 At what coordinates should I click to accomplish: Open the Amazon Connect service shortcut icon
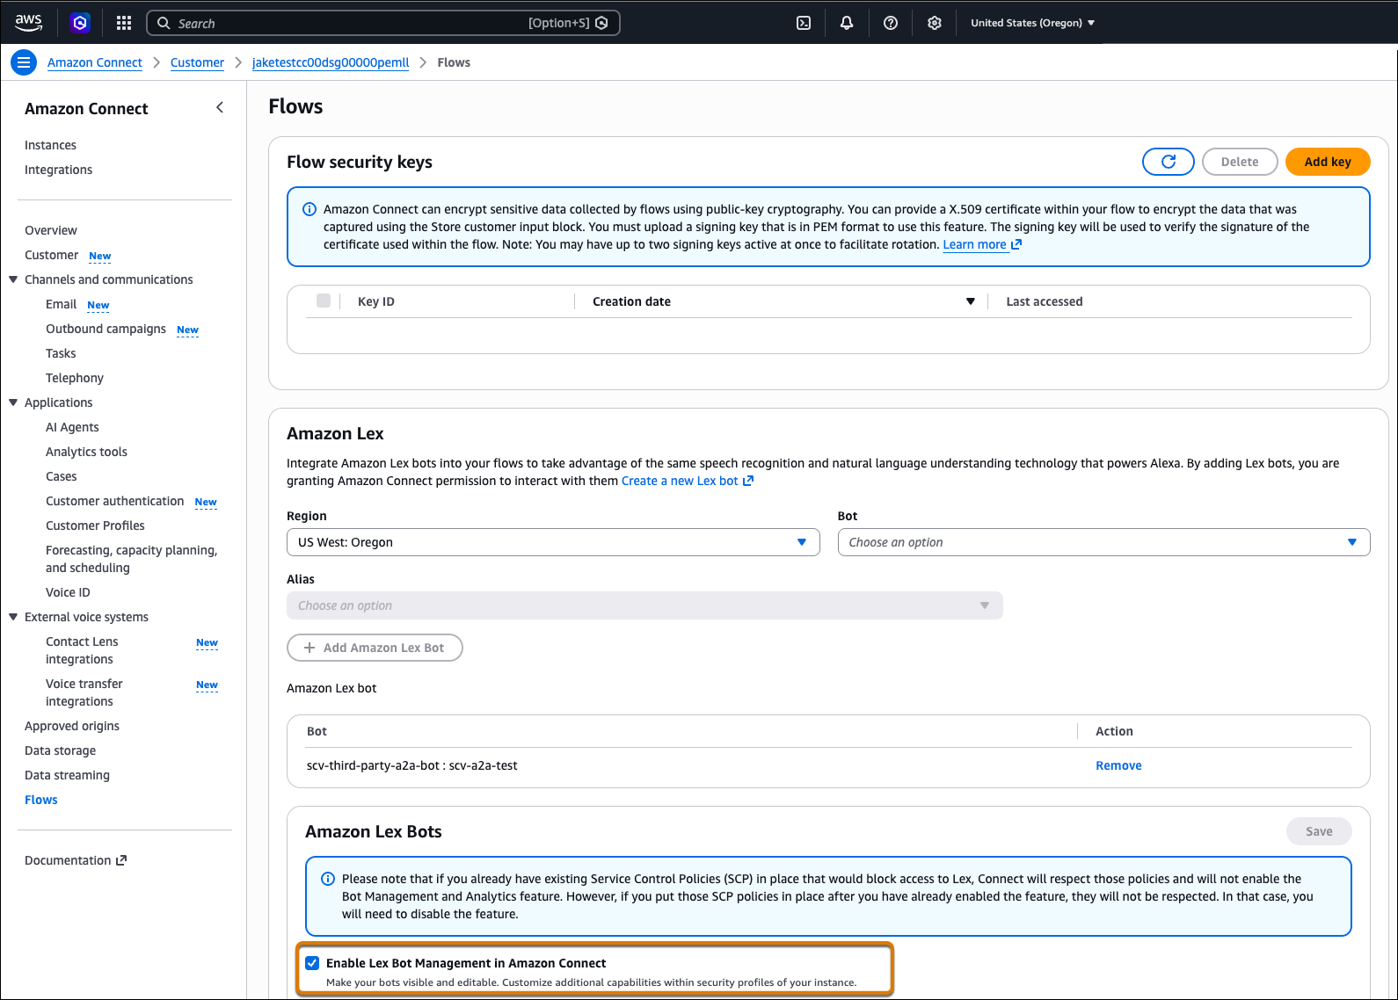pos(80,23)
